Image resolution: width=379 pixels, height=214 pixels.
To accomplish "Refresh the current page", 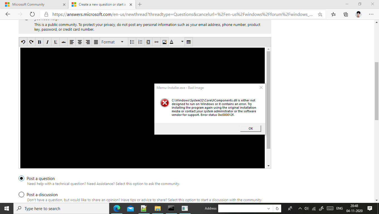I will [32, 14].
